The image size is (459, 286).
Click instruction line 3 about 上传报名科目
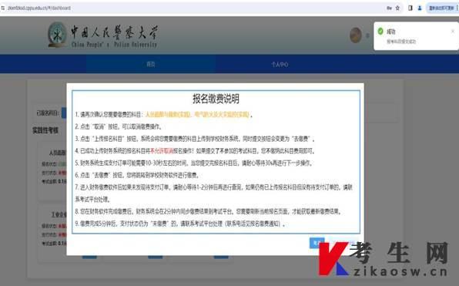coord(195,139)
